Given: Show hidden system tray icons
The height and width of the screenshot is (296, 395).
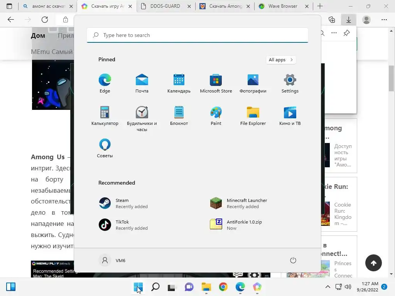Looking at the screenshot, I should coord(328,287).
